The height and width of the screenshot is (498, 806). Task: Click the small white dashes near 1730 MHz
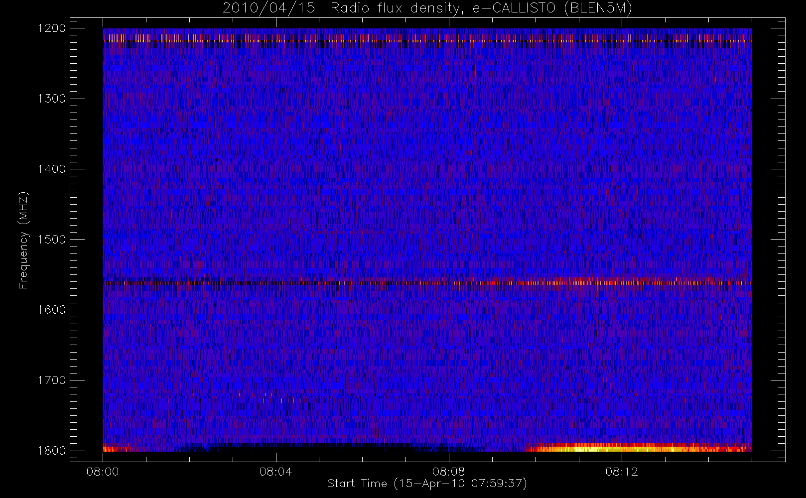click(x=281, y=400)
